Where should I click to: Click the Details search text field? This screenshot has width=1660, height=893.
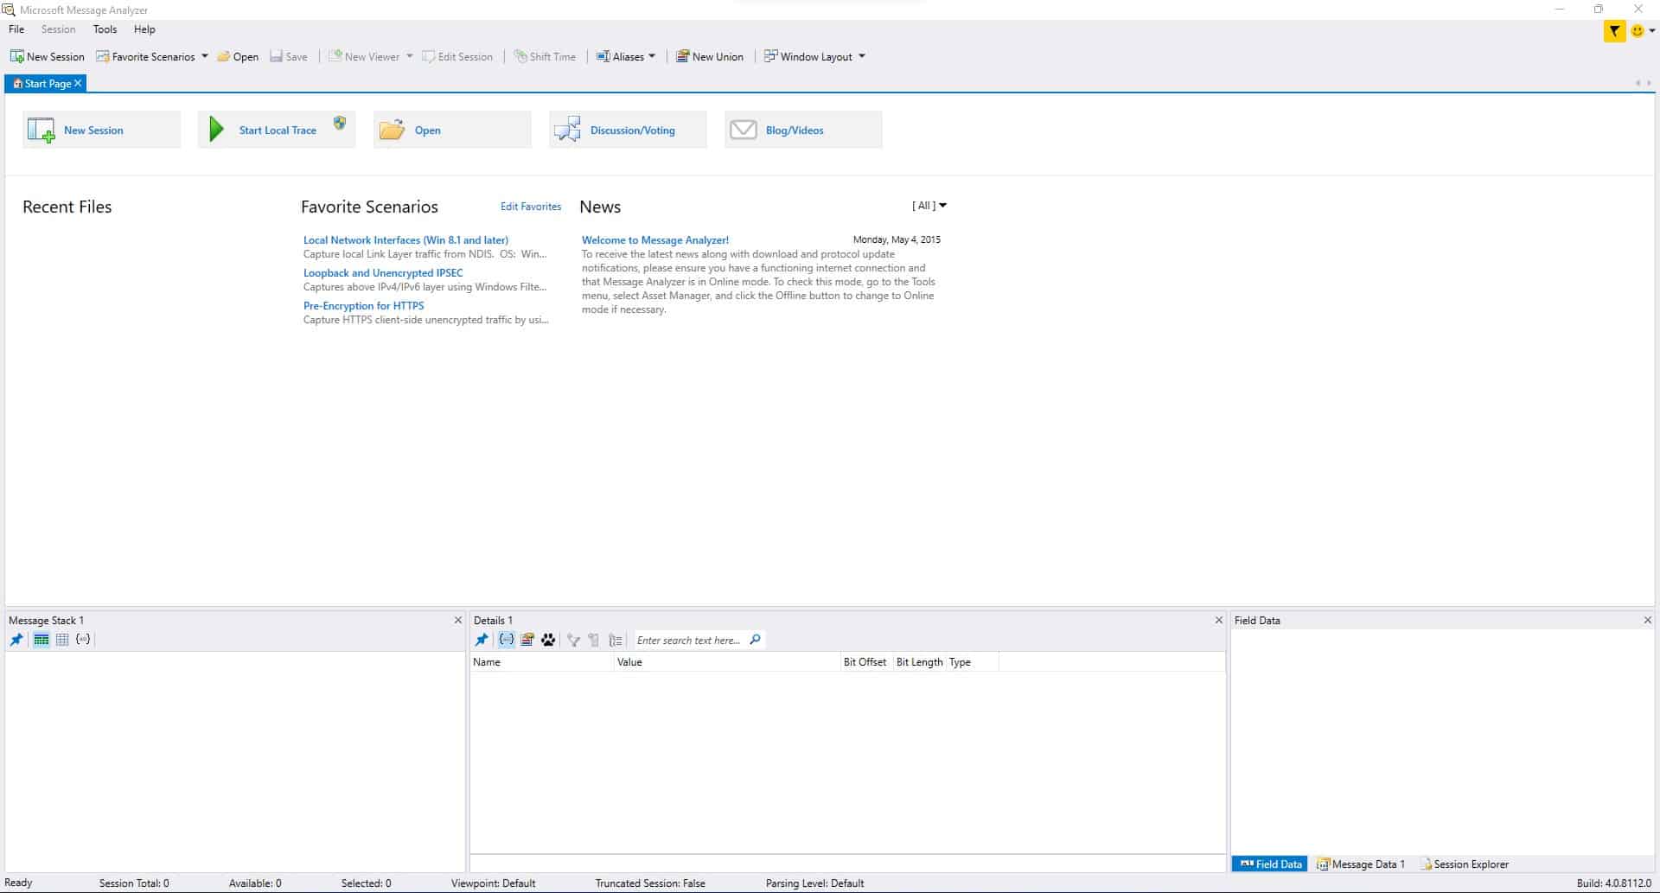(x=689, y=641)
